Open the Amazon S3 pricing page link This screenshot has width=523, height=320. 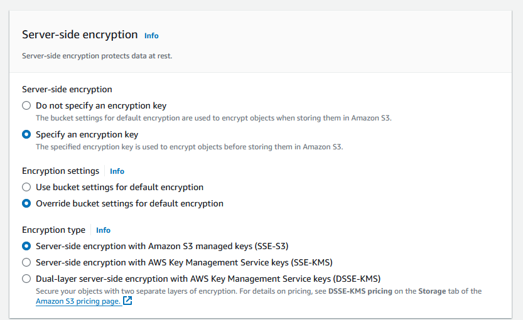coord(78,301)
